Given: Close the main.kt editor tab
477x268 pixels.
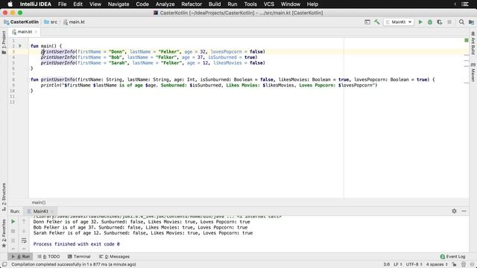Looking at the screenshot, I should [x=36, y=31].
